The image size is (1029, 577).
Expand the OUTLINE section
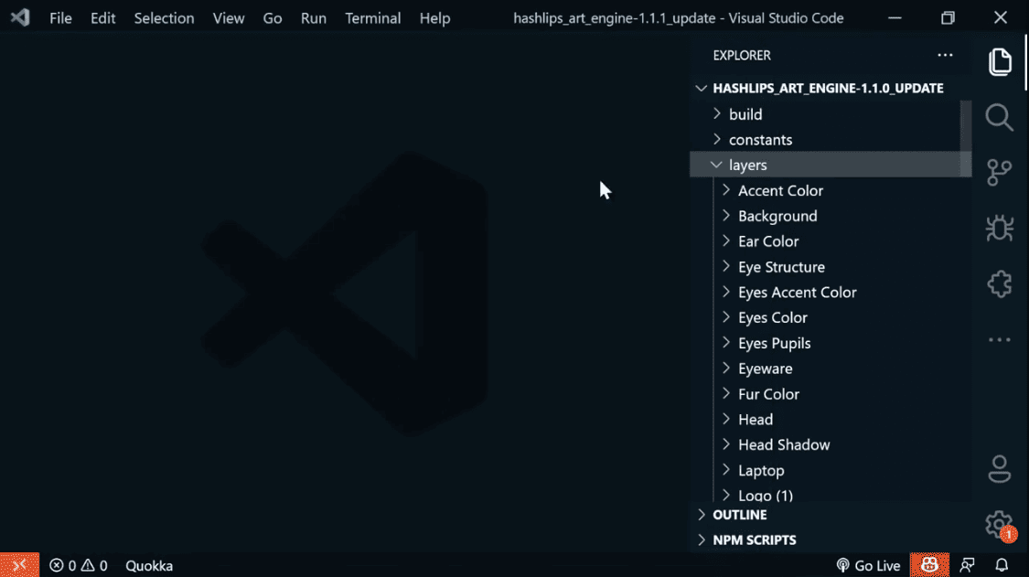831,515
